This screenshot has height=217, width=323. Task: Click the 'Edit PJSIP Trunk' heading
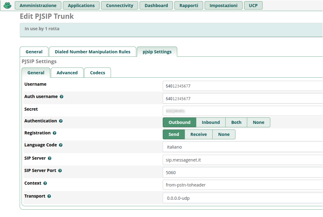(x=47, y=16)
